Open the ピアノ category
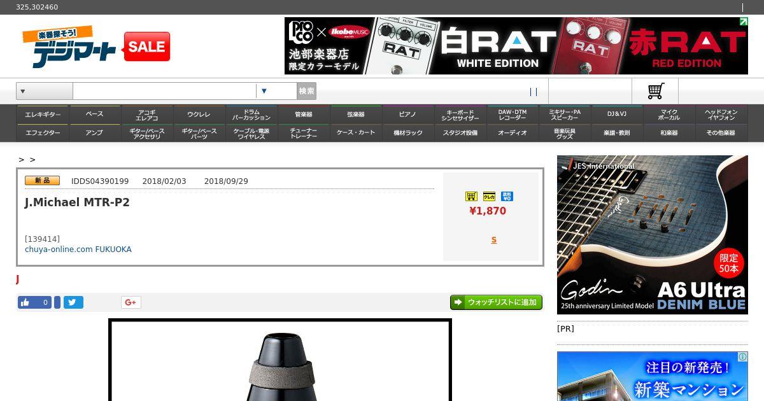The image size is (764, 401). point(407,115)
